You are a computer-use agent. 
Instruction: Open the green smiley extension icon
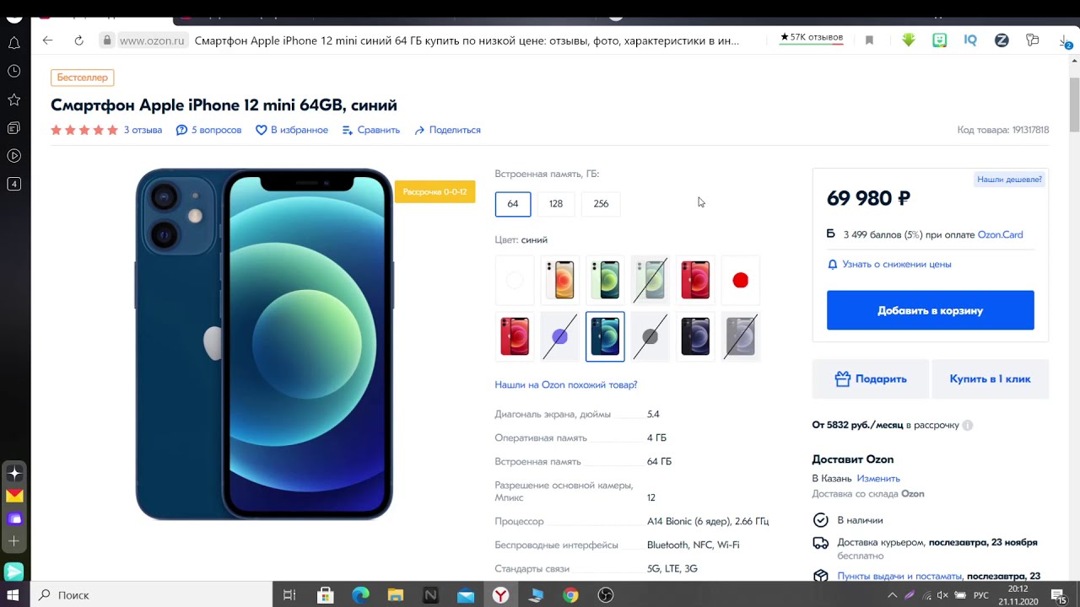click(x=939, y=40)
